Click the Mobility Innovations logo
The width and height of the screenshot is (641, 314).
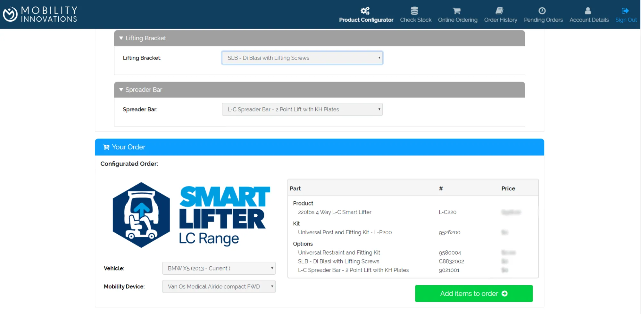click(x=40, y=14)
